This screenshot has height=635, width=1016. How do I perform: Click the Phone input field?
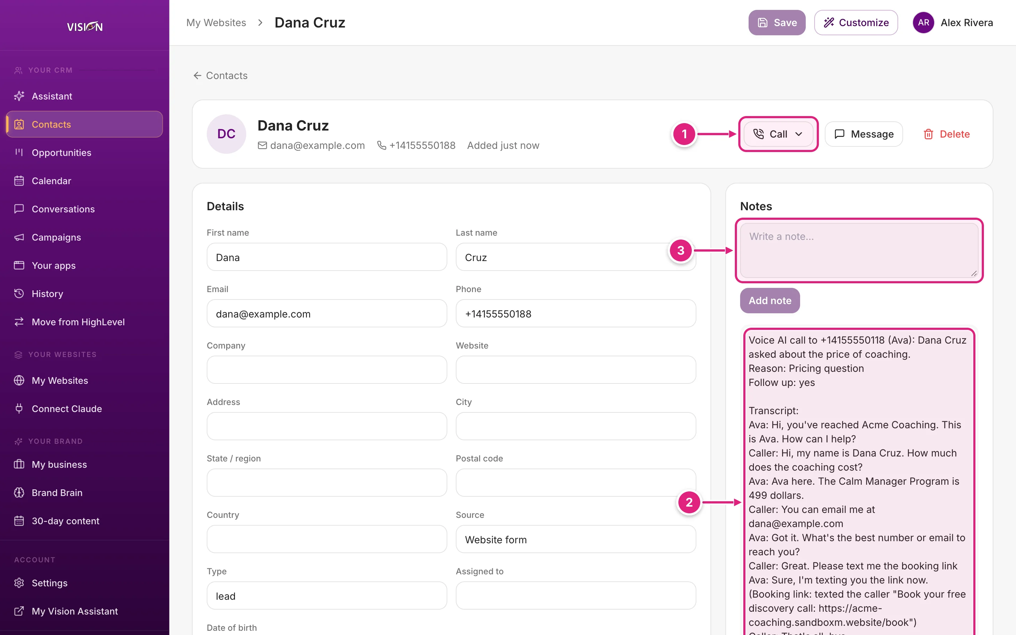(576, 314)
